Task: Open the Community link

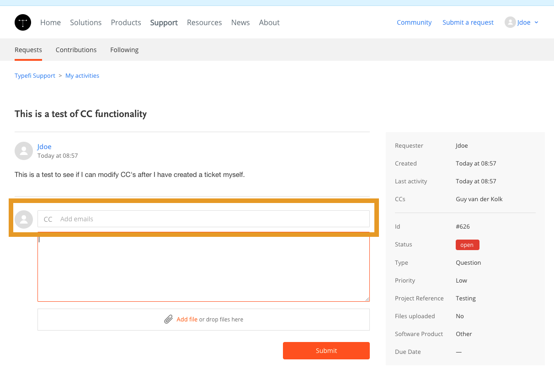Action: 414,22
